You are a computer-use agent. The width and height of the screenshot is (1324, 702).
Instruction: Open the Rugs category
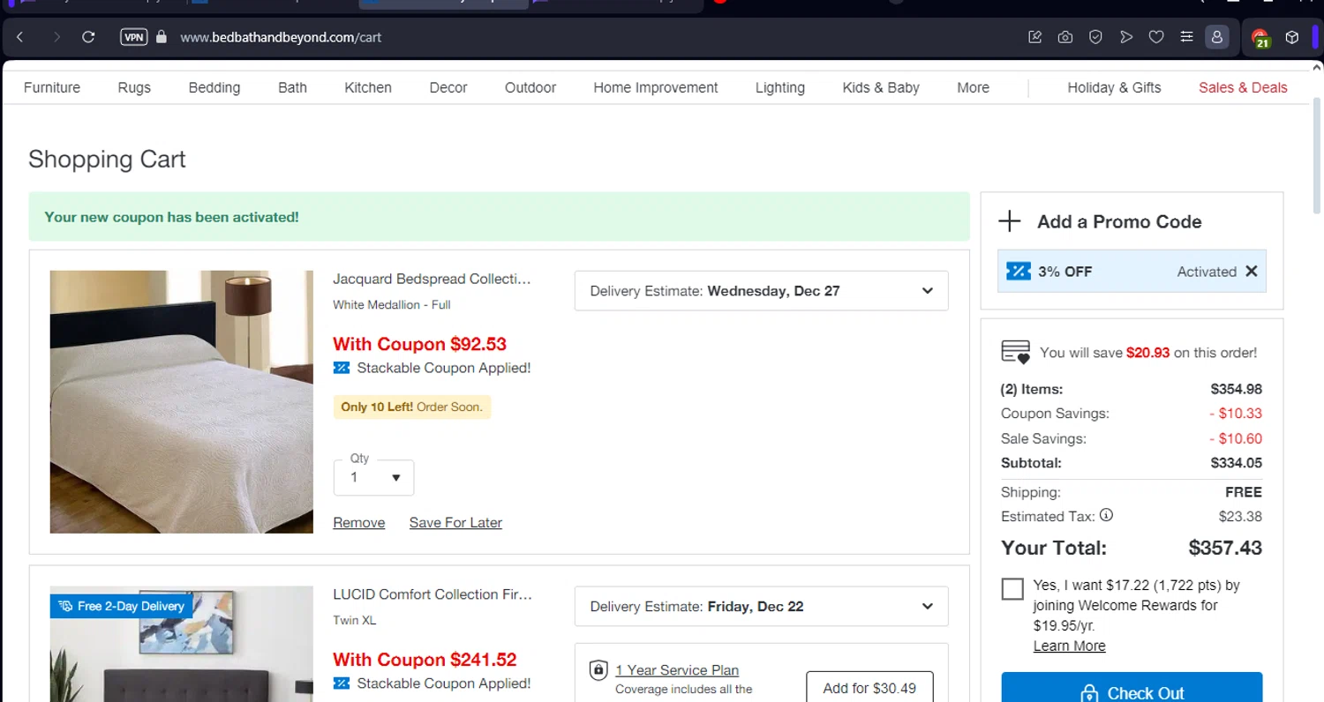134,87
